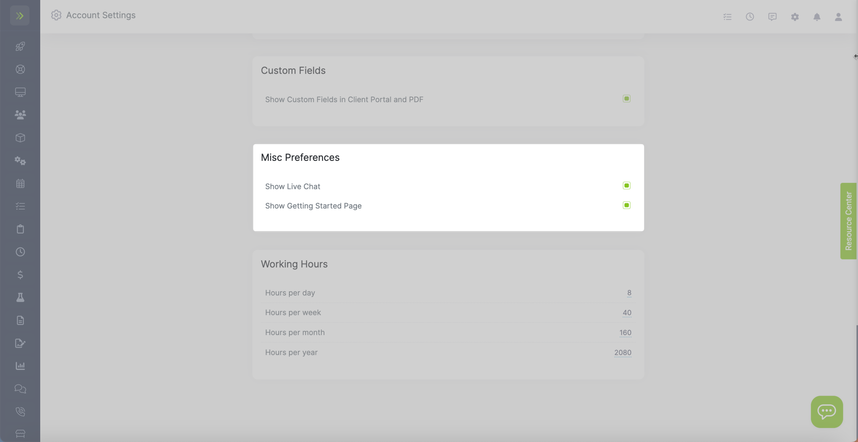The image size is (858, 442).
Task: Open the Resource Center side tab
Action: (848, 221)
